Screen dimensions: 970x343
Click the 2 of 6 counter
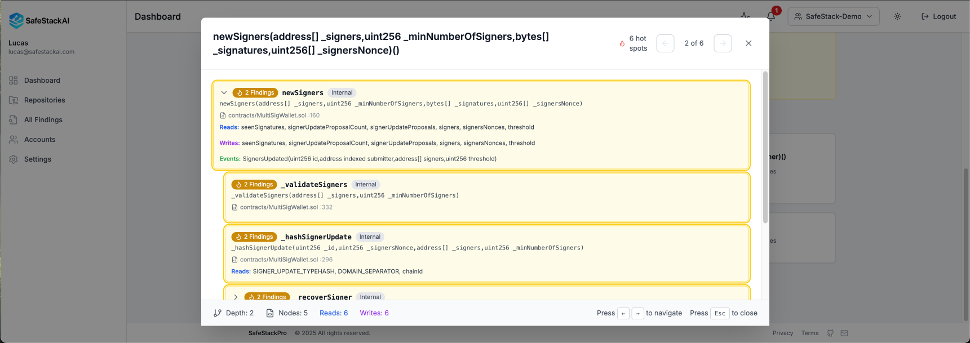tap(694, 43)
